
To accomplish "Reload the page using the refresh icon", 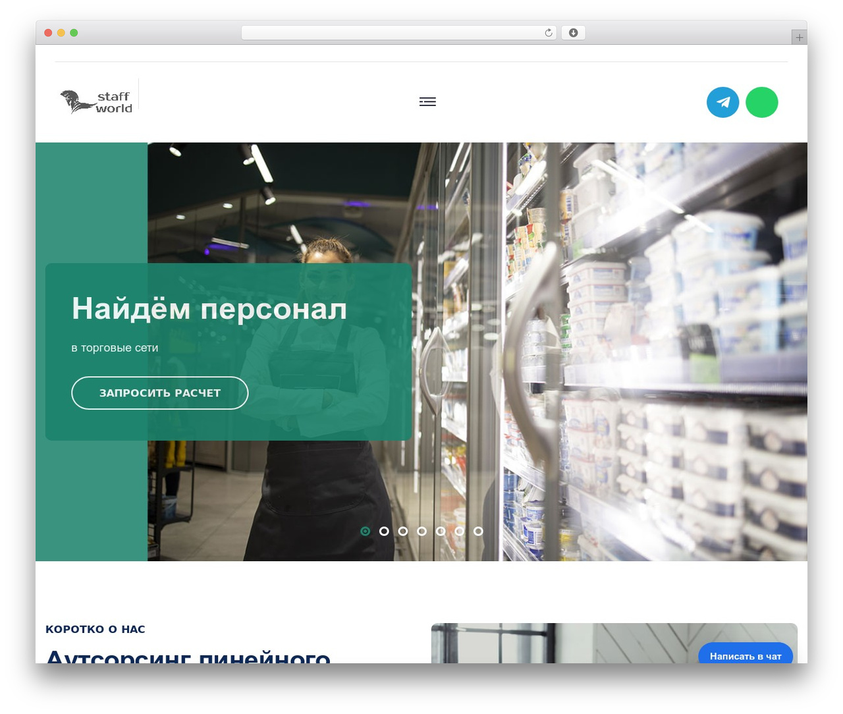I will click(x=548, y=33).
